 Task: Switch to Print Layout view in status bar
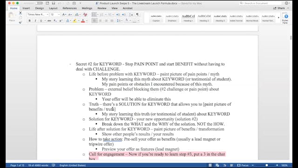tap(210, 165)
